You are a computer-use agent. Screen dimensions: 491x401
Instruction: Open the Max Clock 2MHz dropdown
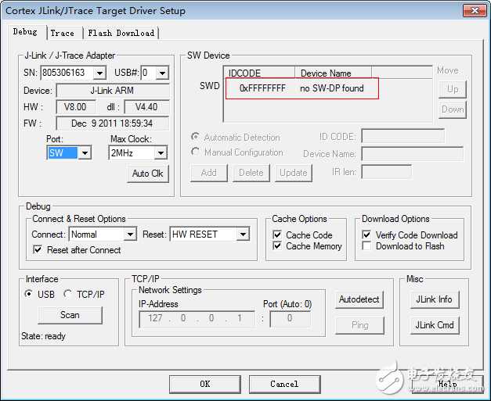161,153
